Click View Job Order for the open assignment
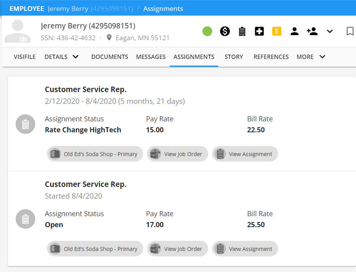 (177, 249)
